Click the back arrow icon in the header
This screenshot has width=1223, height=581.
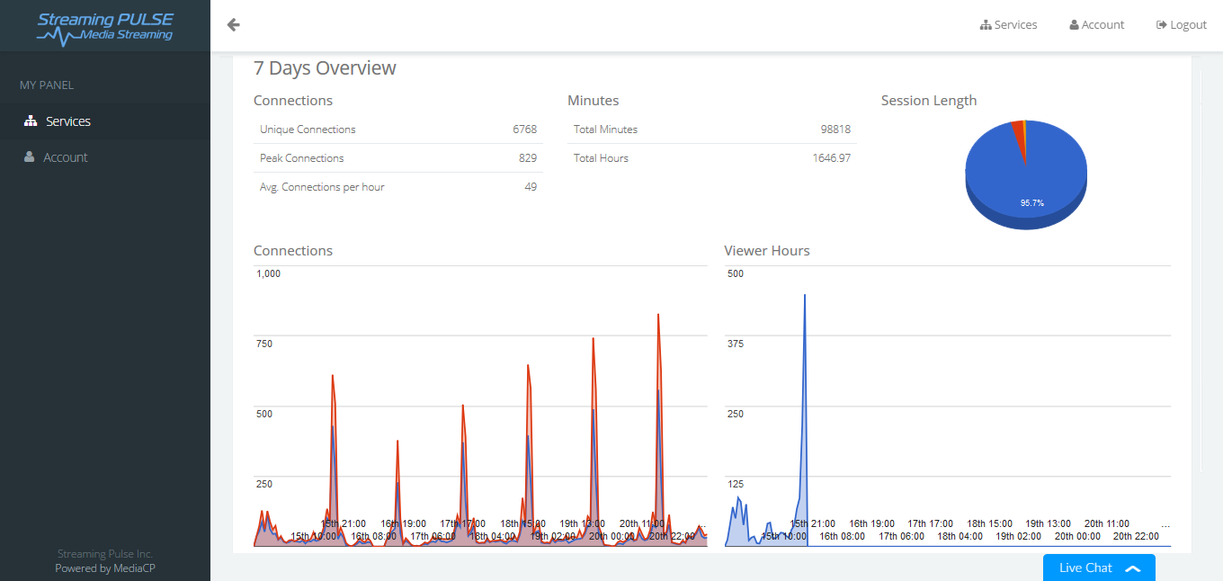coord(234,25)
